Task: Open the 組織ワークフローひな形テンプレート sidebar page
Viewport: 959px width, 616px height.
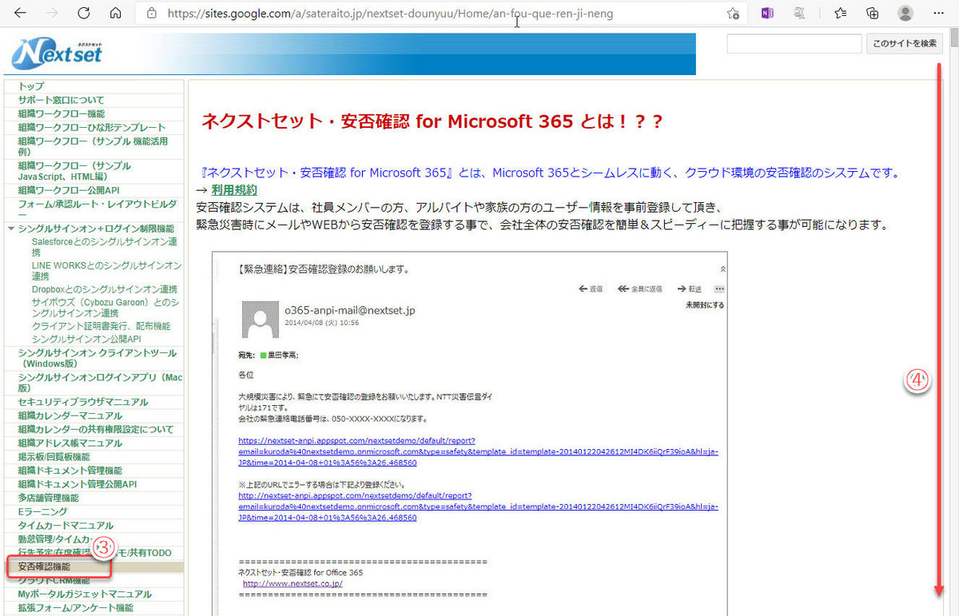Action: click(x=92, y=127)
